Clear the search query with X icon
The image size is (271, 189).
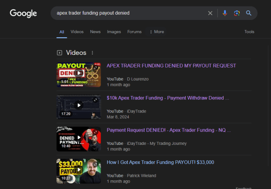click(x=210, y=13)
